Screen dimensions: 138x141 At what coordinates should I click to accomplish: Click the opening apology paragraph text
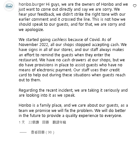[73, 17]
